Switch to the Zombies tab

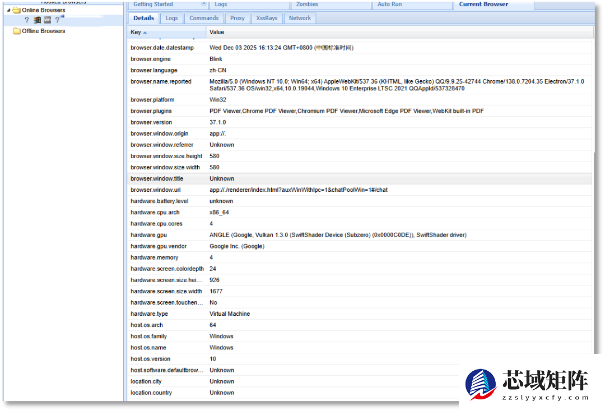[307, 4]
